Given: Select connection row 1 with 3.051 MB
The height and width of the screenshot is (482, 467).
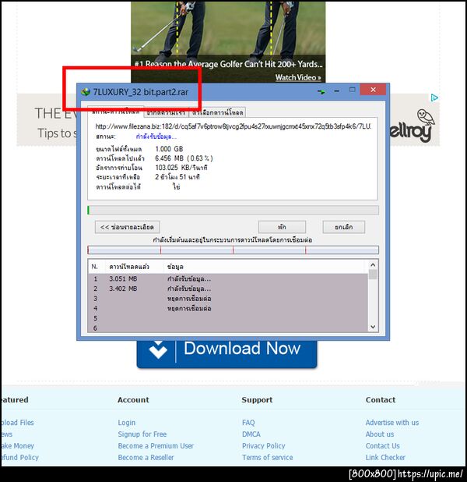Looking at the screenshot, I should tap(228, 278).
